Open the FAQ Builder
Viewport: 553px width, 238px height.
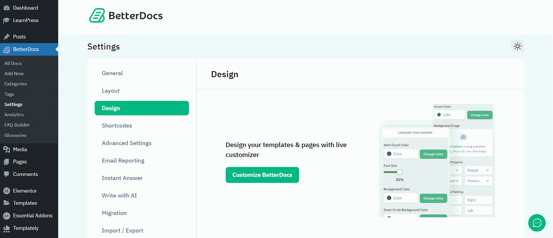(x=17, y=125)
